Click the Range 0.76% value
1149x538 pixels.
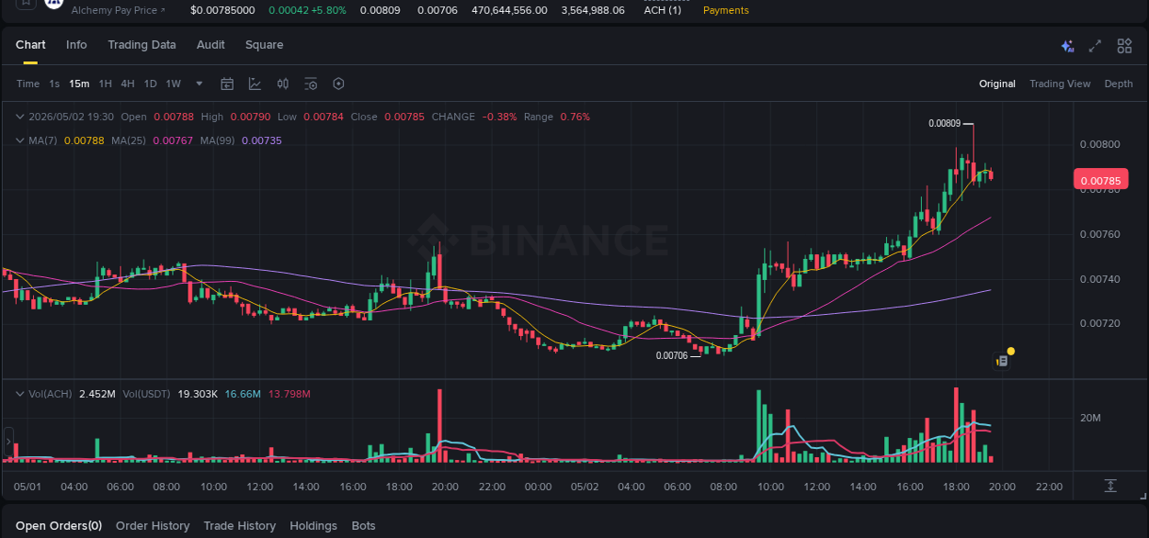[574, 117]
